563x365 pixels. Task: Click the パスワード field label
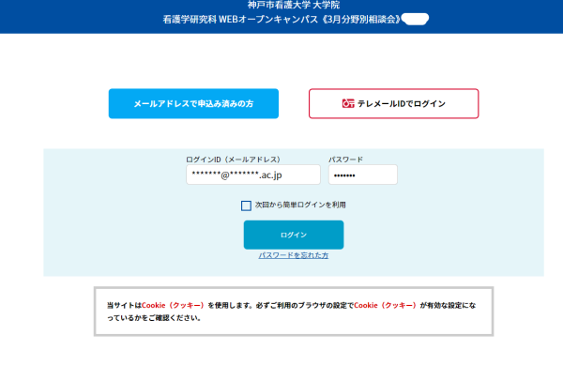pos(345,160)
